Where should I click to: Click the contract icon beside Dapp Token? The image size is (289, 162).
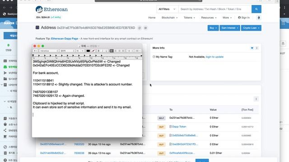pos(170,126)
